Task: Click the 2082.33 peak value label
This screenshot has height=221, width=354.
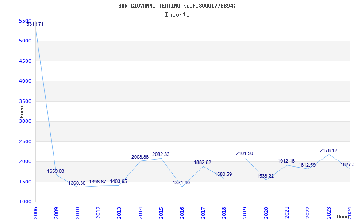Action: [161, 154]
